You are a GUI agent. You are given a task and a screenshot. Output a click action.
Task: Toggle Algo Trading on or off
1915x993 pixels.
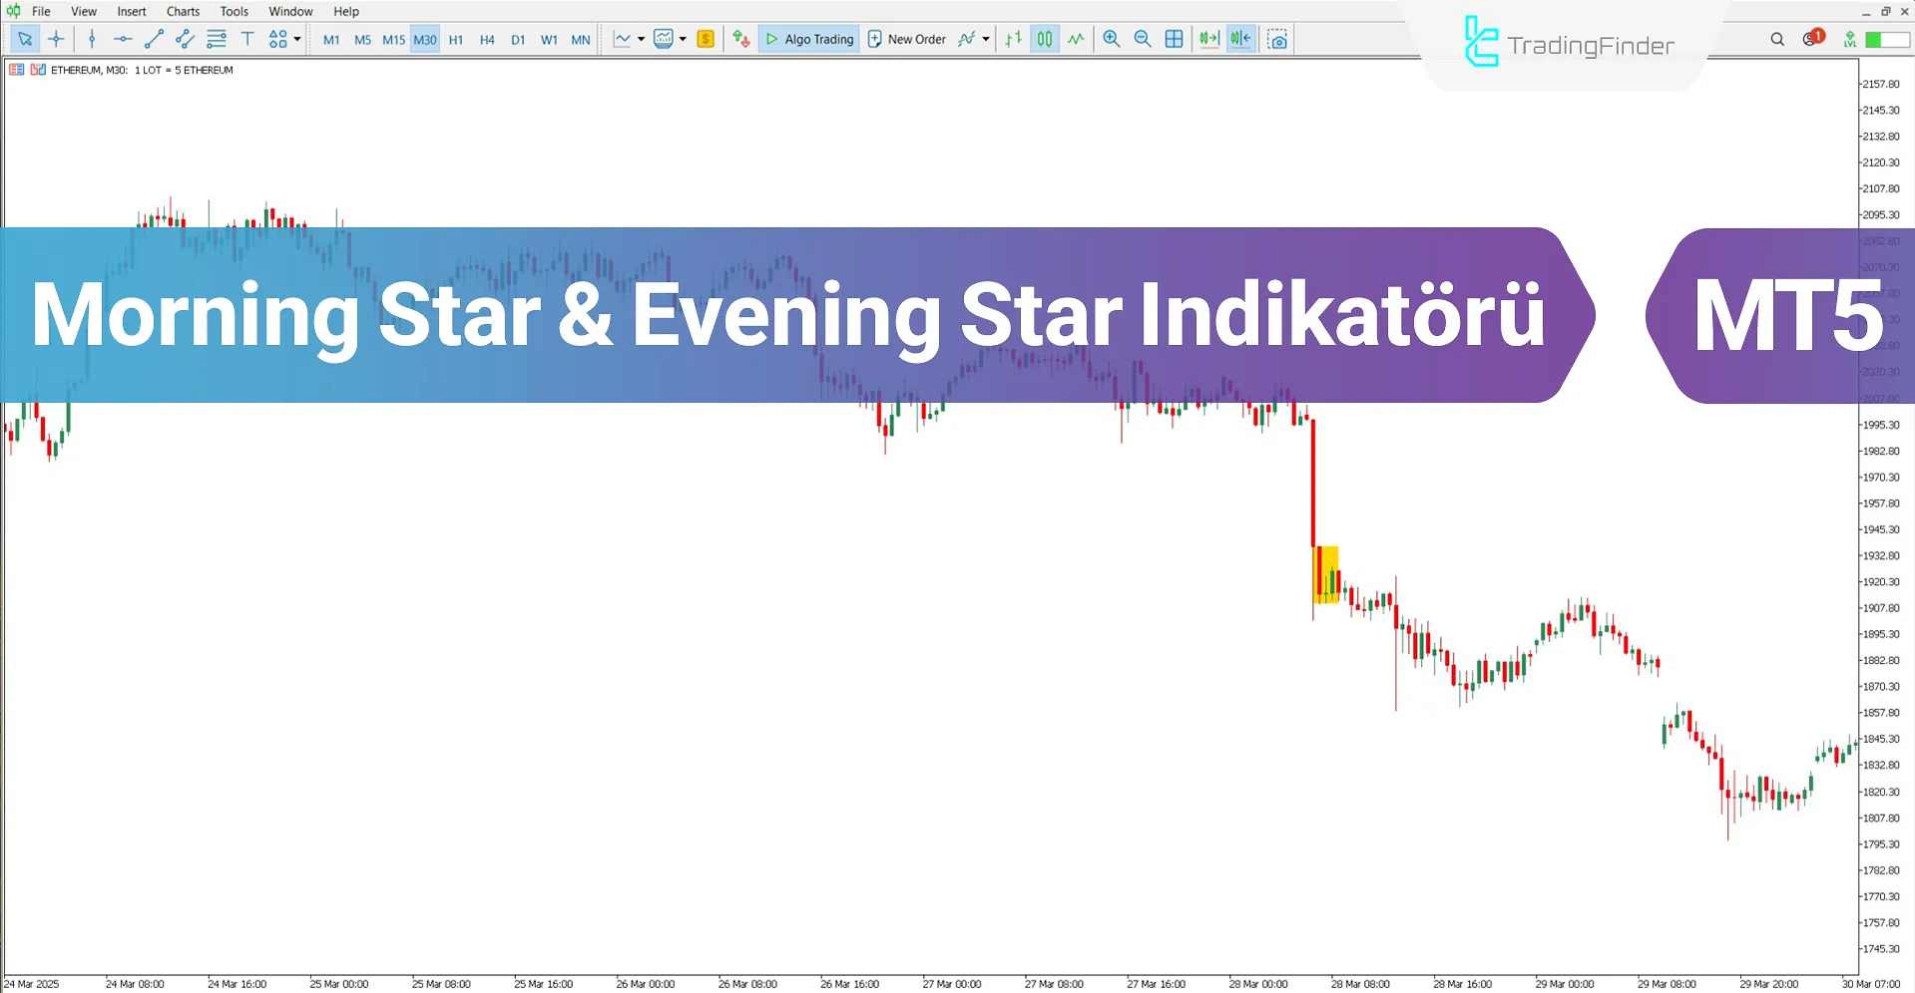(x=808, y=39)
